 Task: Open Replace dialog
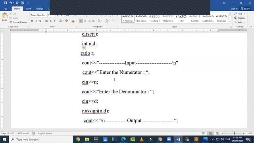click(240, 18)
